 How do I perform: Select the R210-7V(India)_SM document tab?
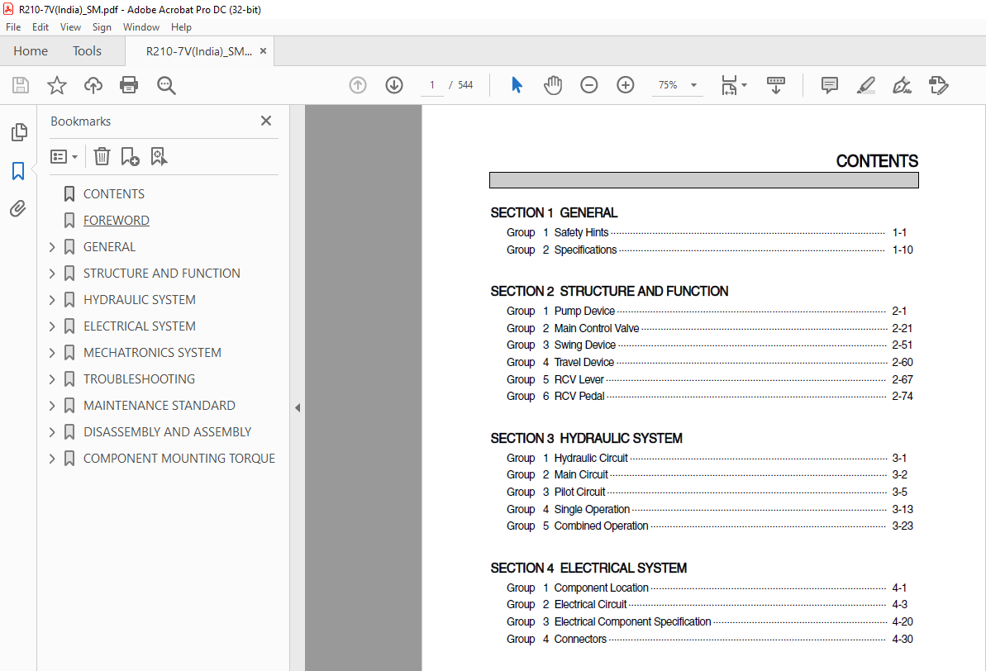pyautogui.click(x=198, y=51)
